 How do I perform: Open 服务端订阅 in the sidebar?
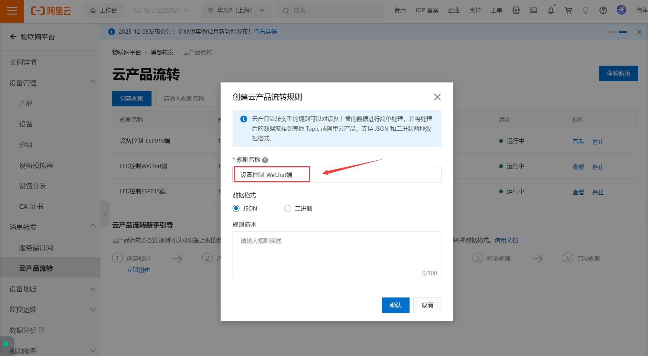[36, 248]
